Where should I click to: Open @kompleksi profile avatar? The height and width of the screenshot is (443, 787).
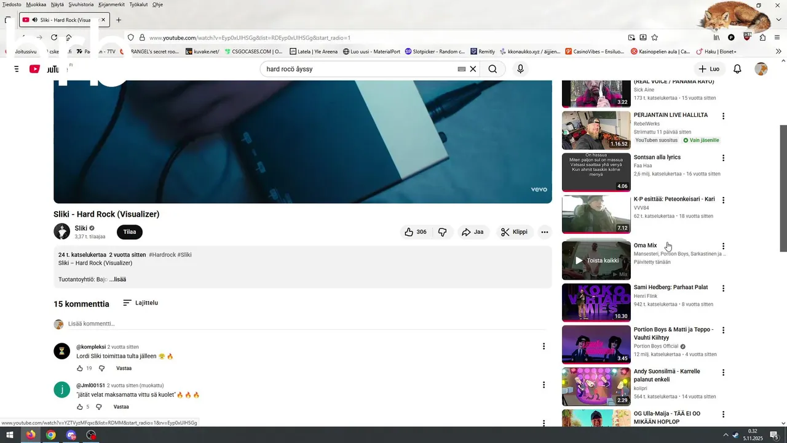[62, 351]
